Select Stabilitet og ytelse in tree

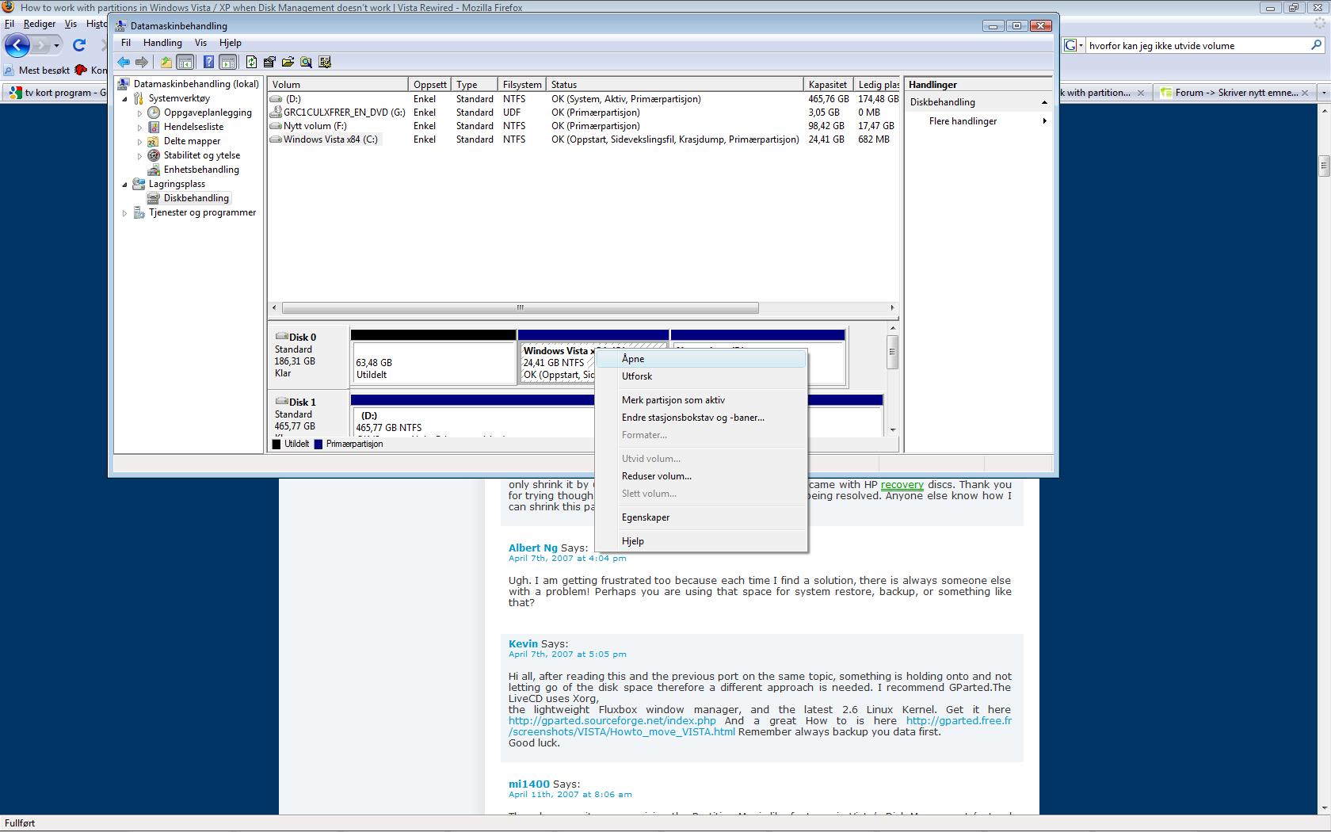click(202, 155)
